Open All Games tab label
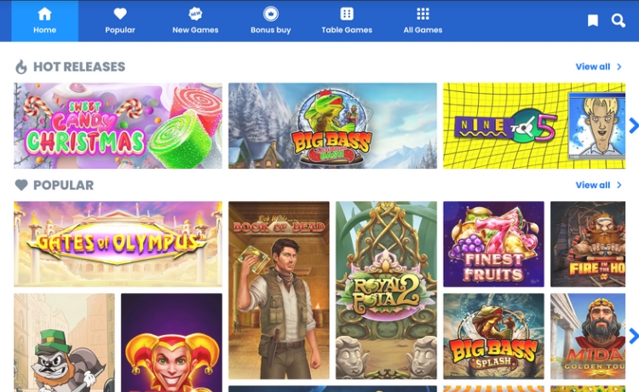The image size is (639, 392). coord(423,30)
